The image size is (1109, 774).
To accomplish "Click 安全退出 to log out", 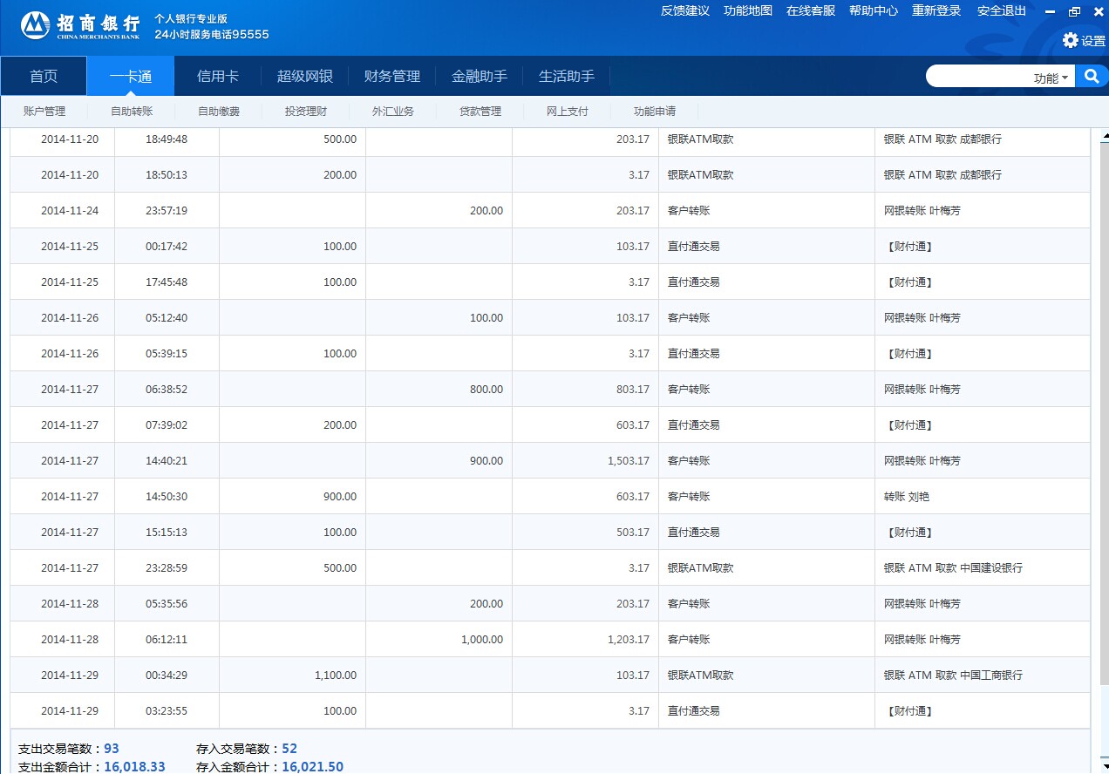I will (x=1002, y=10).
